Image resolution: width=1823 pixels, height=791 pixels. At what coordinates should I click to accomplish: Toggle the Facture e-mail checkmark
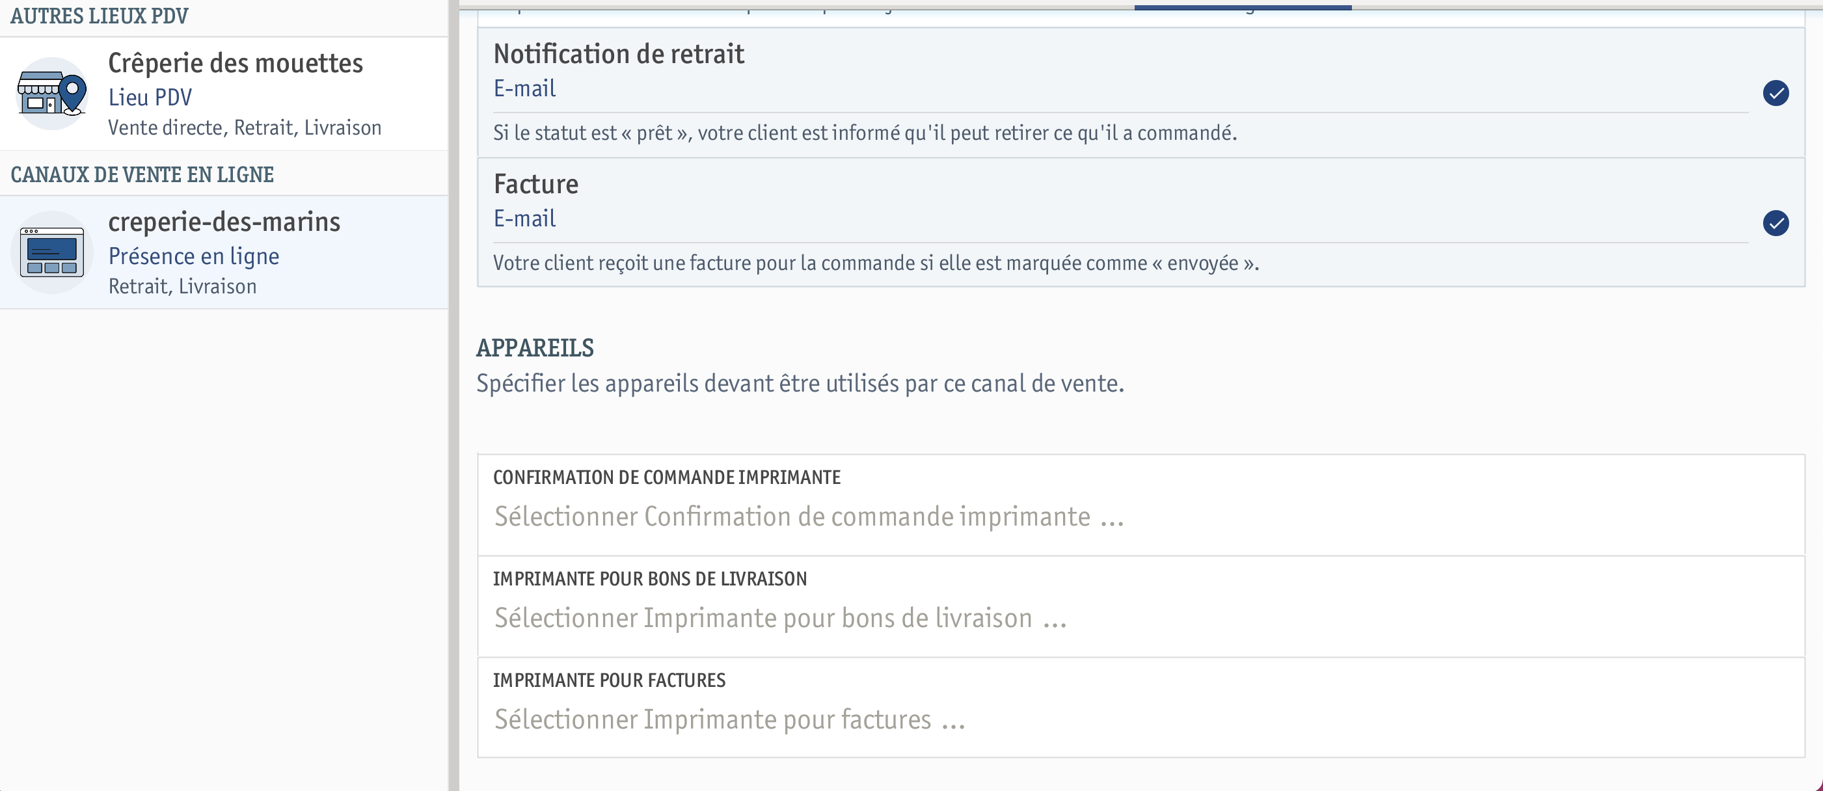click(x=1776, y=224)
